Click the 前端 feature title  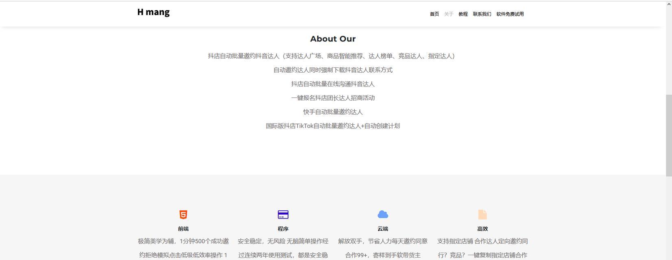(183, 229)
